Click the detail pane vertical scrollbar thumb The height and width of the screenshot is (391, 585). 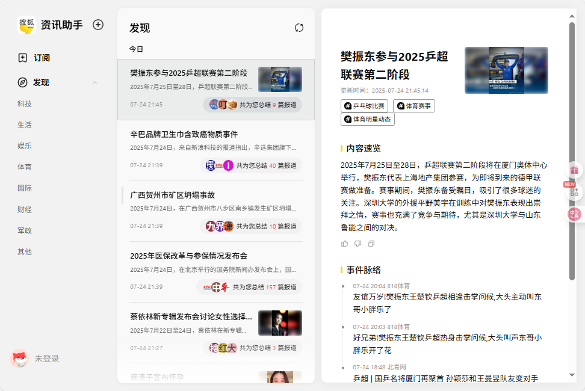coord(572,151)
